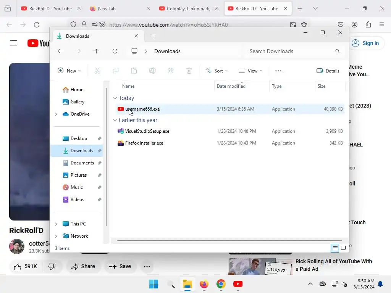Viewport: 391px width, 293px height.
Task: Click the This PC monitor icon in address bar
Action: click(x=134, y=51)
